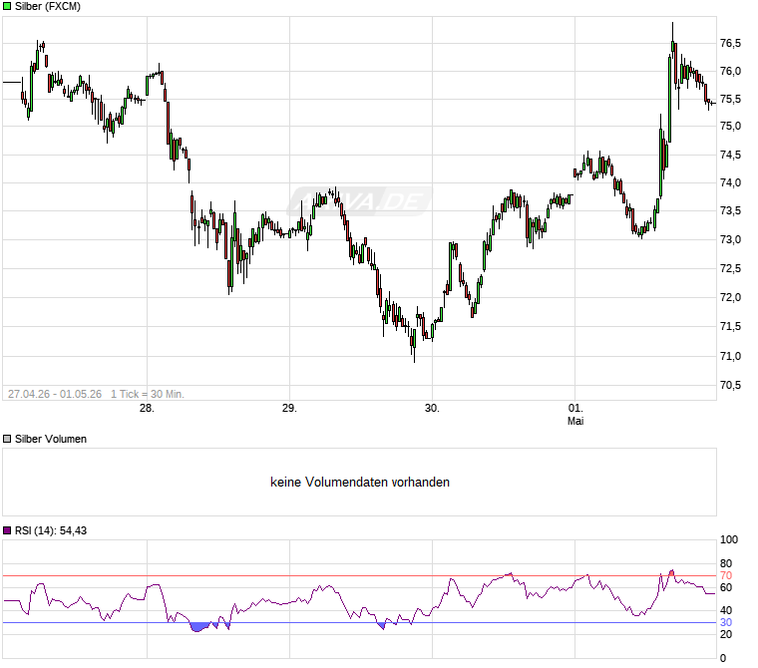This screenshot has width=758, height=668.
Task: Click the Silber (FXCM) chart title
Action: (x=48, y=6)
